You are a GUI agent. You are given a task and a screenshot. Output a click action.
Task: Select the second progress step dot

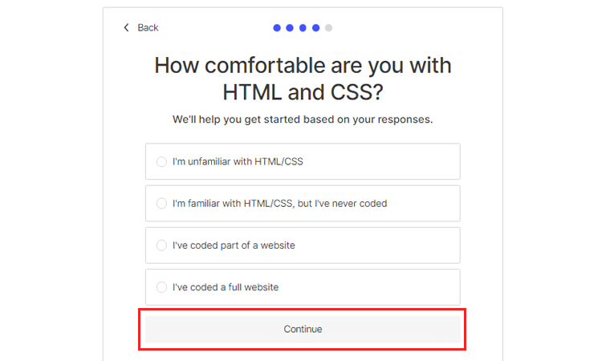(290, 27)
